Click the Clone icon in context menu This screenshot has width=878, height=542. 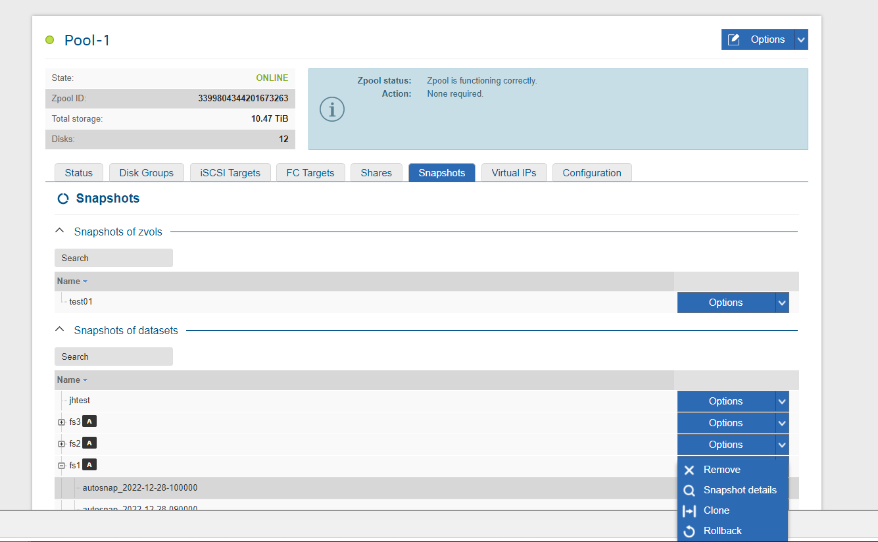[689, 511]
